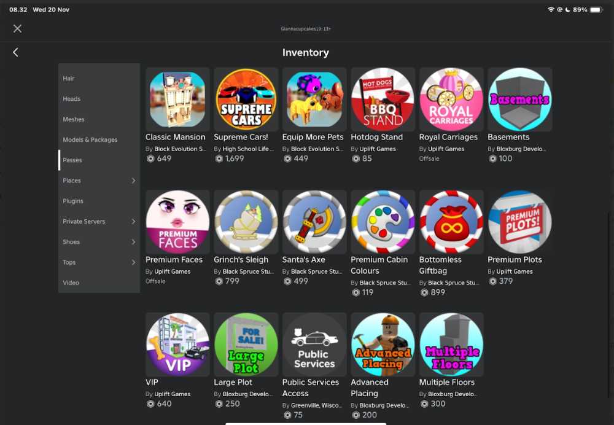Open the BBQ Stand hotdog pass icon

click(383, 99)
